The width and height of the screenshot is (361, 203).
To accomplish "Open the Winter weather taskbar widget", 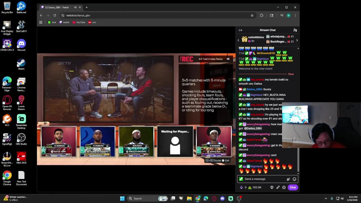I will pos(15,198).
